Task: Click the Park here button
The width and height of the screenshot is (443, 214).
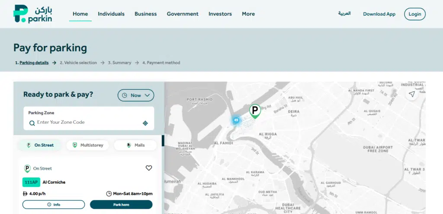Action: [x=121, y=205]
